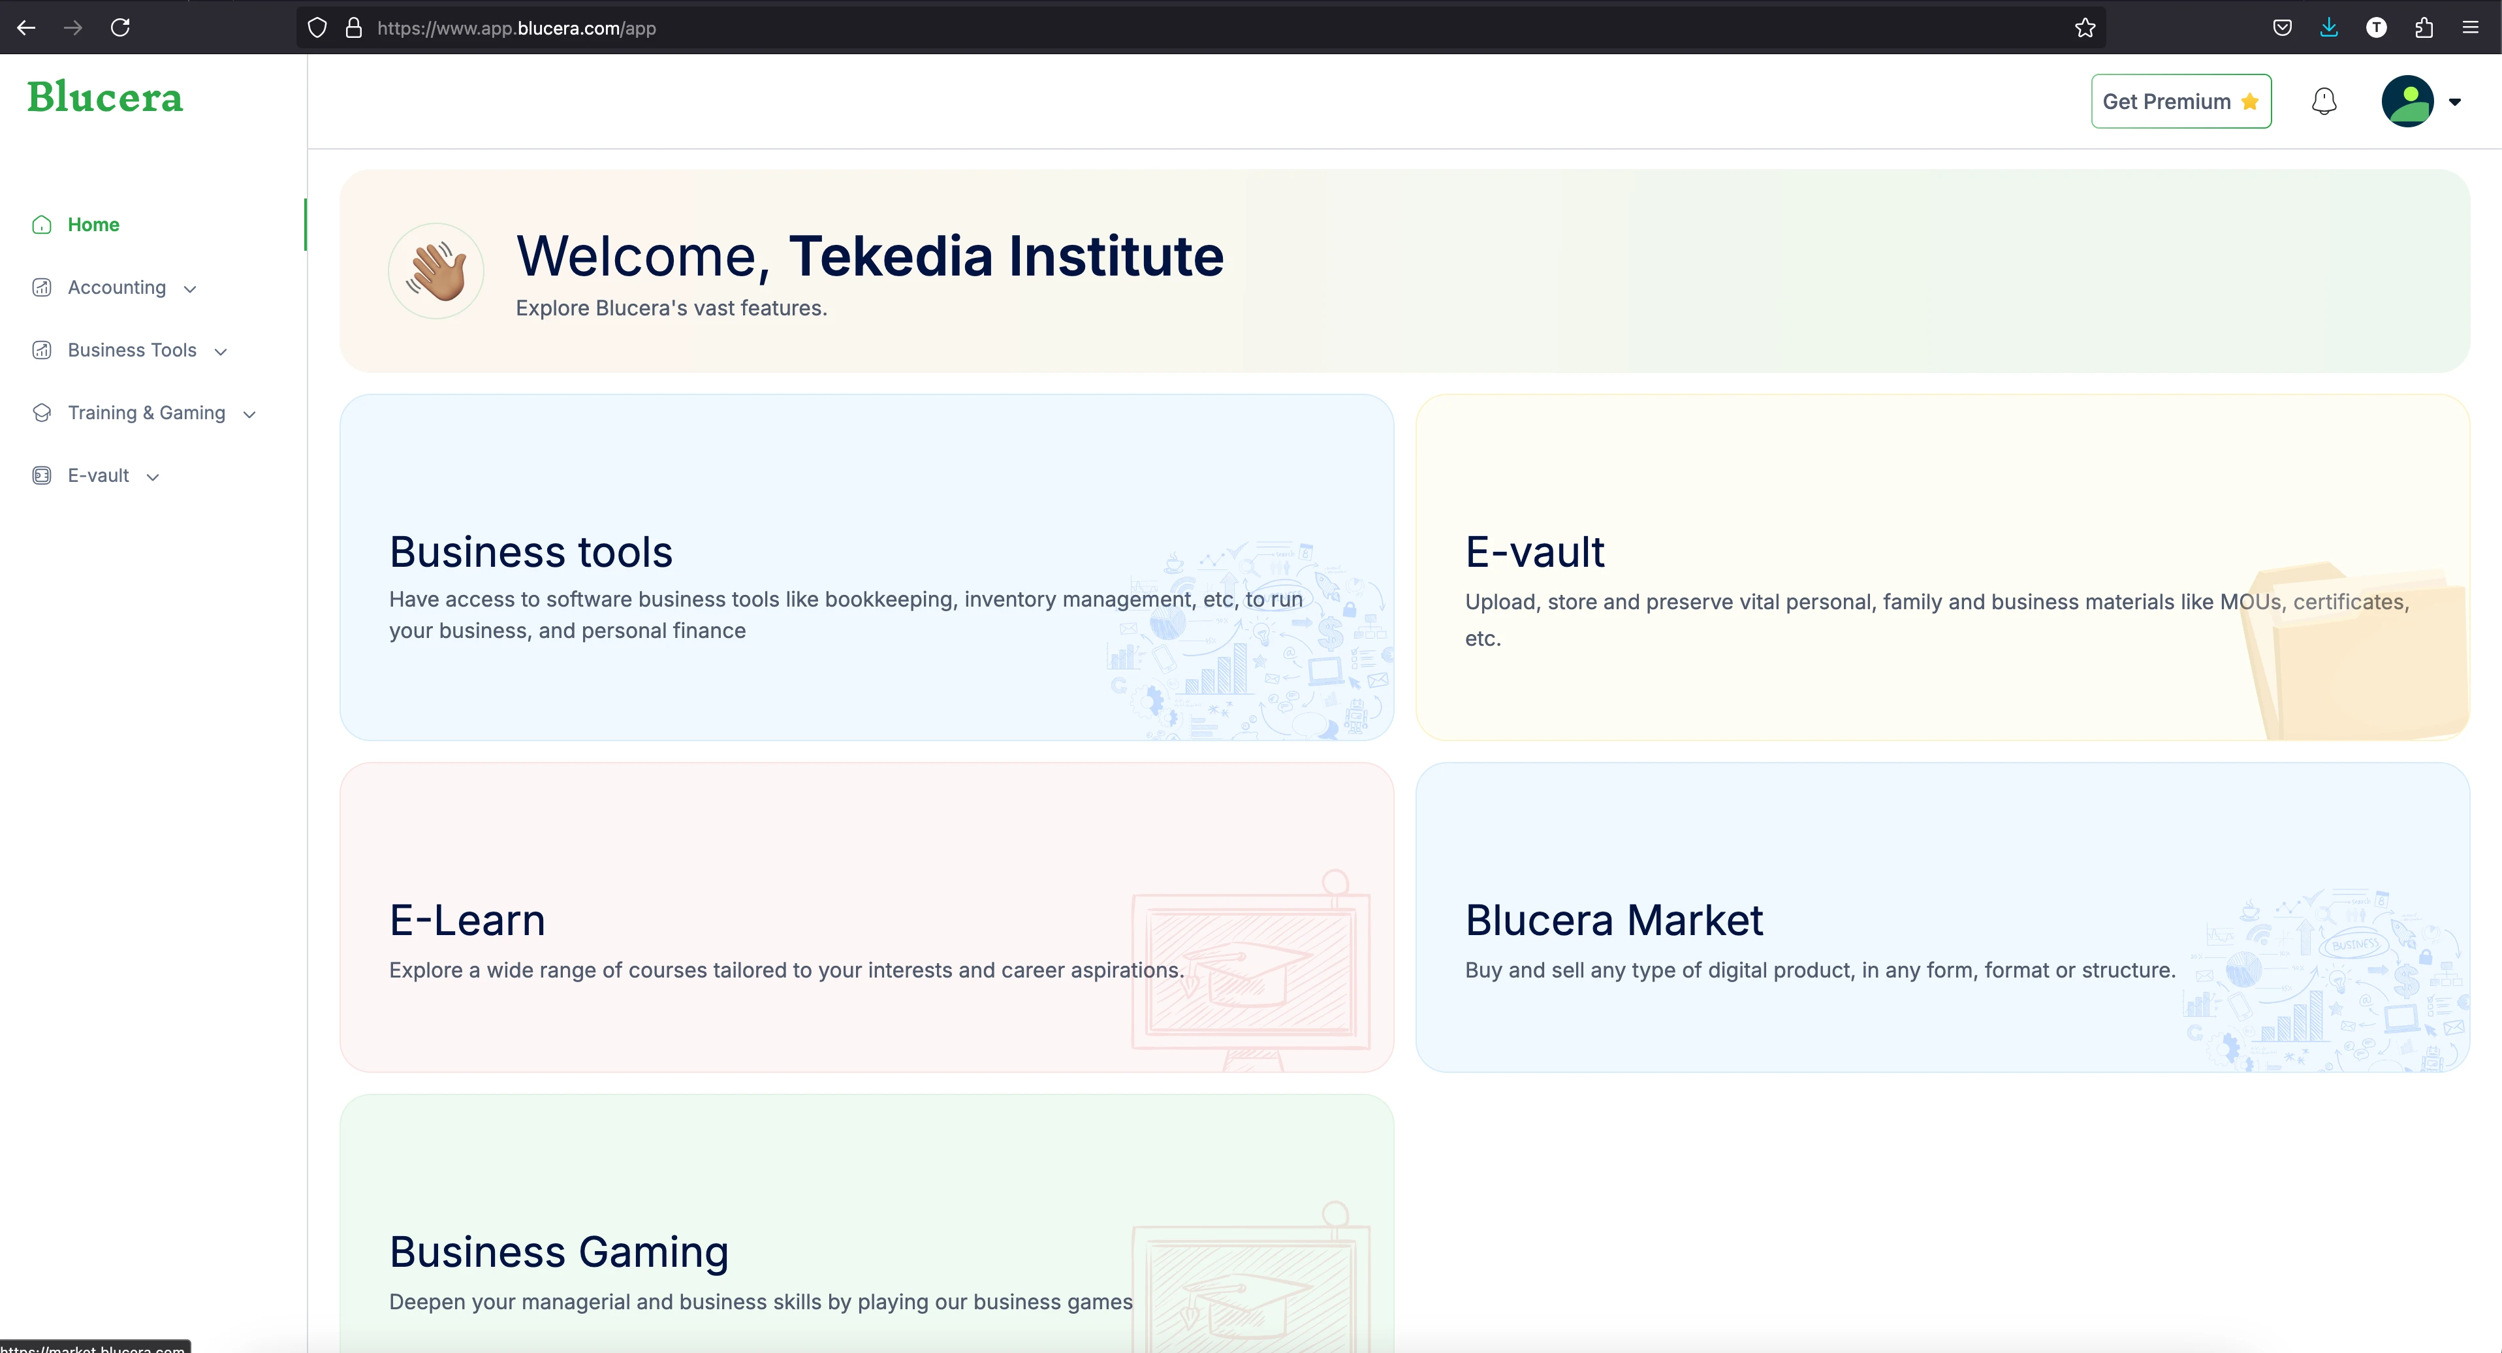The image size is (2502, 1353).
Task: Open the browser hamburger menu
Action: (2471, 27)
